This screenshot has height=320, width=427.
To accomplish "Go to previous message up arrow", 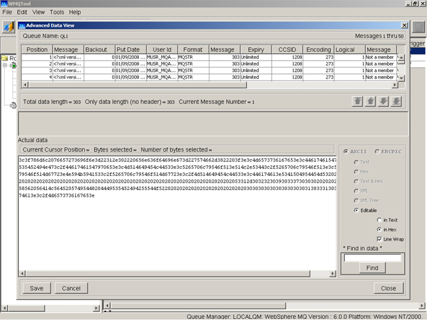I will (370, 101).
